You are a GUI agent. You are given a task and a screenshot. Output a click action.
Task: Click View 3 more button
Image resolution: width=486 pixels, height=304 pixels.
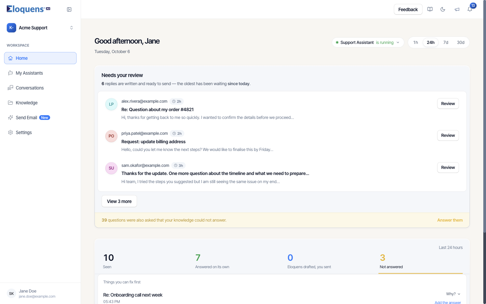pyautogui.click(x=119, y=201)
